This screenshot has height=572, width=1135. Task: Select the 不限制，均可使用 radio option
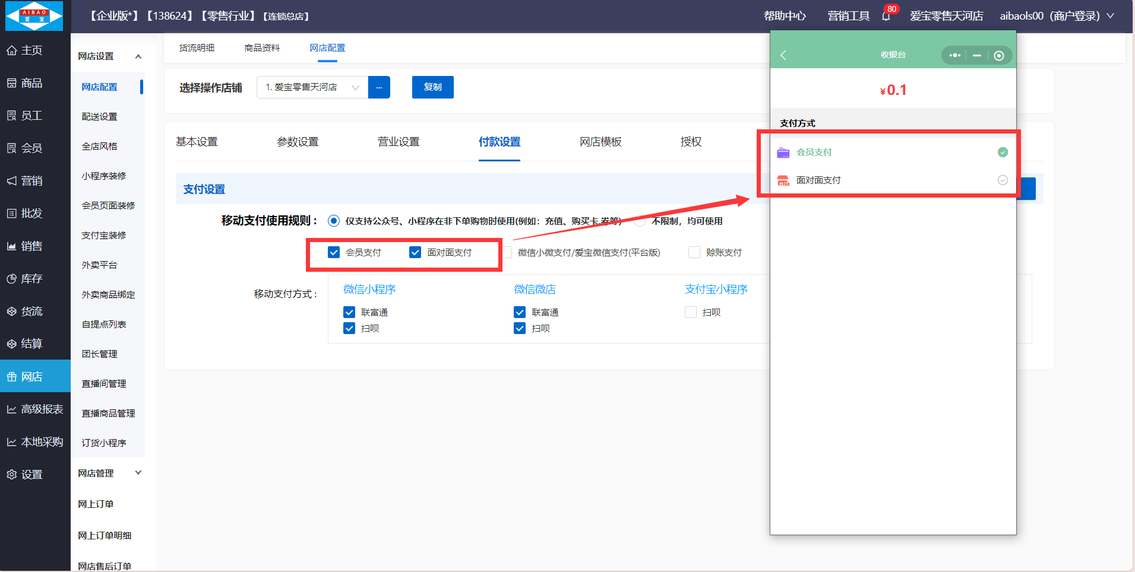(640, 221)
